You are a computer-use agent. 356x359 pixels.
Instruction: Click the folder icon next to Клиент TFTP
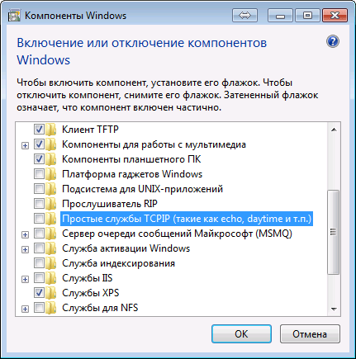(51, 130)
